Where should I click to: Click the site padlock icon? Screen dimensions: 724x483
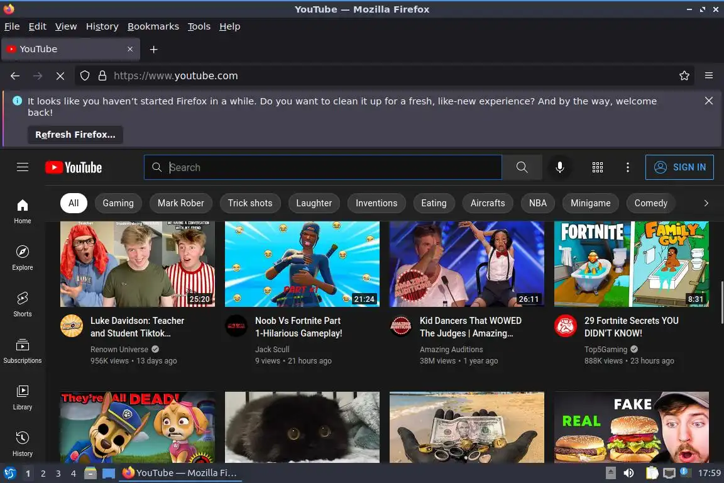(102, 76)
